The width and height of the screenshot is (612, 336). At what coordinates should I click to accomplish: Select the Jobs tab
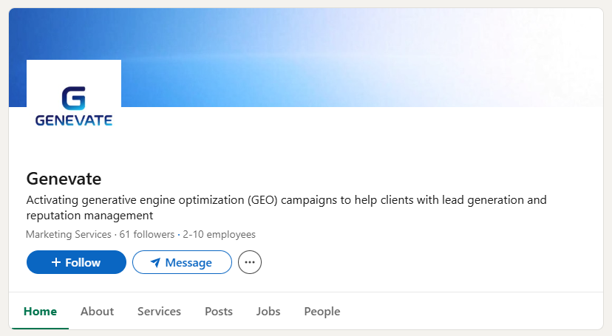pos(268,312)
